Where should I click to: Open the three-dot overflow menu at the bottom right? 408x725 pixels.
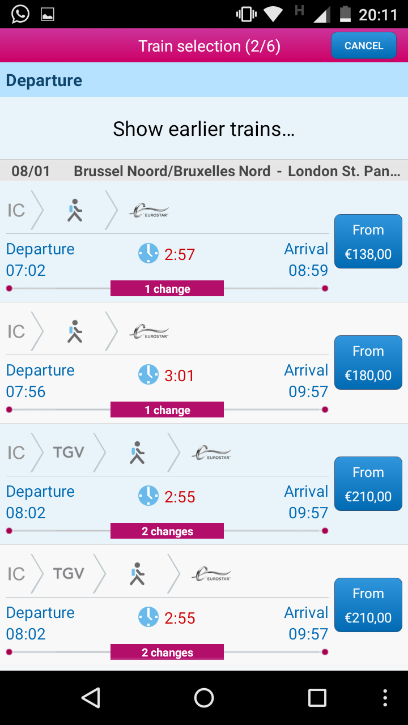pyautogui.click(x=385, y=698)
